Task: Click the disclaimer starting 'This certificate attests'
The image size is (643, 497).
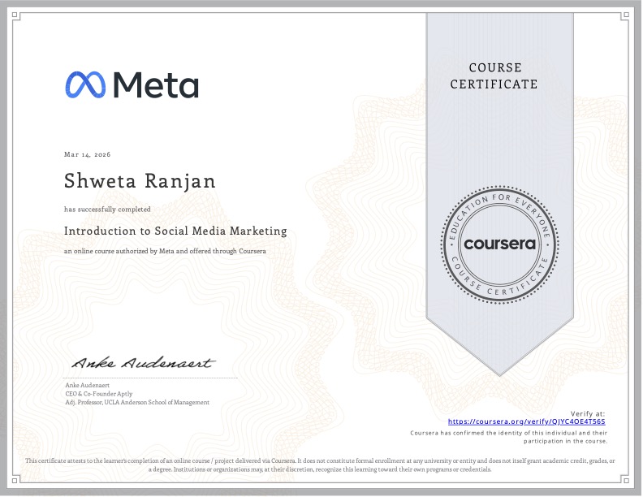Action: point(320,465)
